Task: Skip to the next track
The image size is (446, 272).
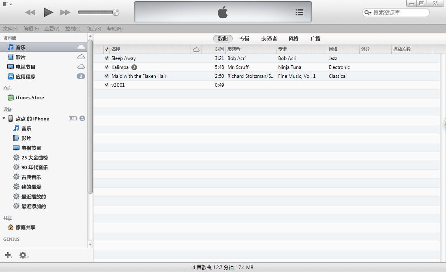Action: pyautogui.click(x=65, y=12)
